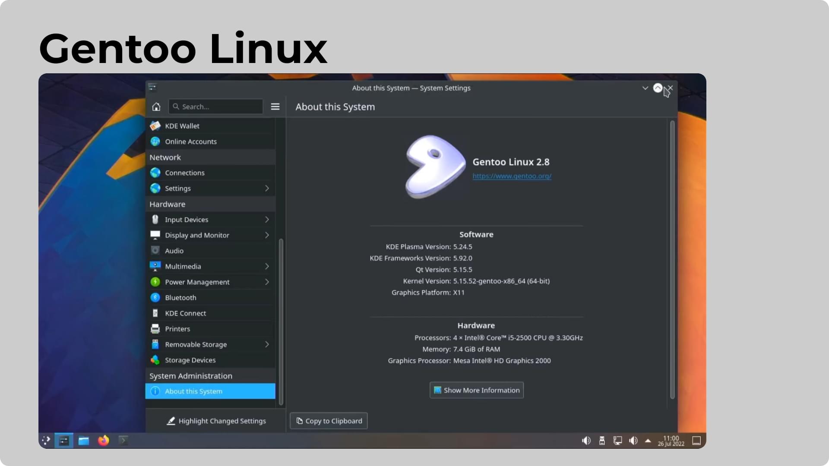Click the System Settings taskbar icon
Image resolution: width=829 pixels, height=466 pixels.
click(64, 441)
